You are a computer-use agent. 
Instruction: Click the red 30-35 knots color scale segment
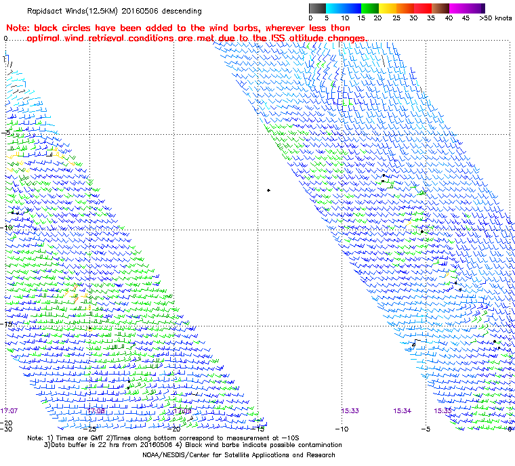423,8
